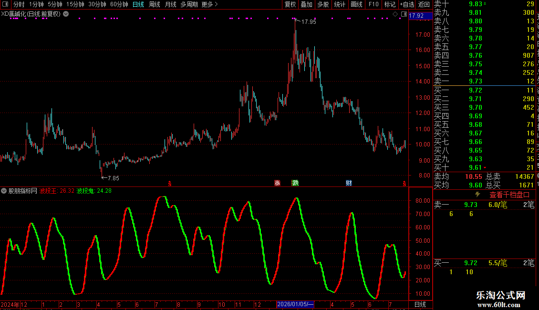Screen dimensions: 539x310
Task: Click the 总买 1671 total
Action: (526, 185)
